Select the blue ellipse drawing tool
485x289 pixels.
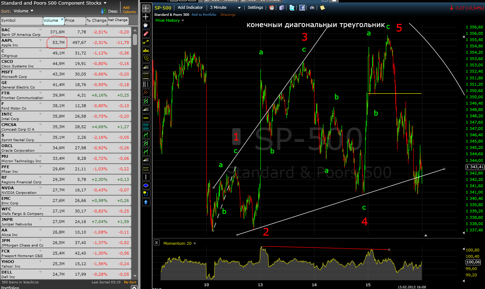tap(146, 185)
